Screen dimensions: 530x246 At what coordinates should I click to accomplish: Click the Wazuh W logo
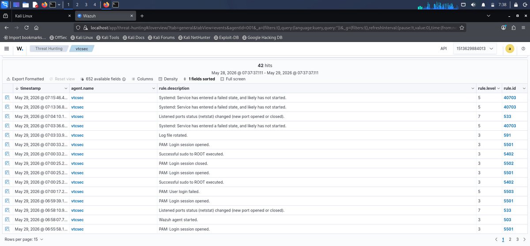[20, 49]
